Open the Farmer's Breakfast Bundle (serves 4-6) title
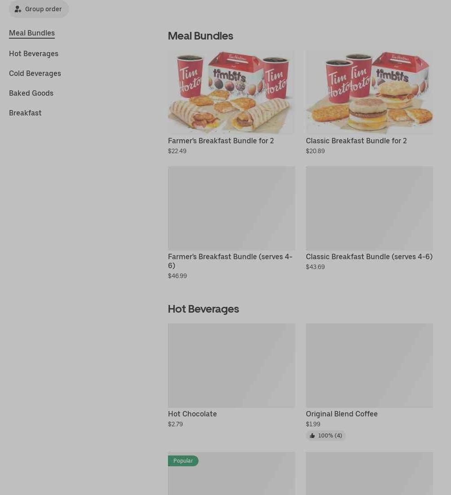Screen dimensions: 451x495 click(x=230, y=261)
